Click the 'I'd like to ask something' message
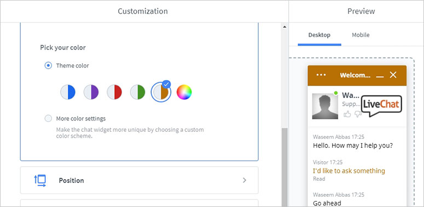The height and width of the screenshot is (207, 424). point(349,171)
